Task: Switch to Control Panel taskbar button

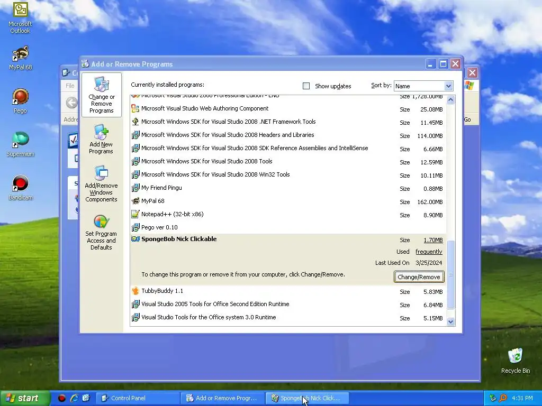Action: coord(138,398)
